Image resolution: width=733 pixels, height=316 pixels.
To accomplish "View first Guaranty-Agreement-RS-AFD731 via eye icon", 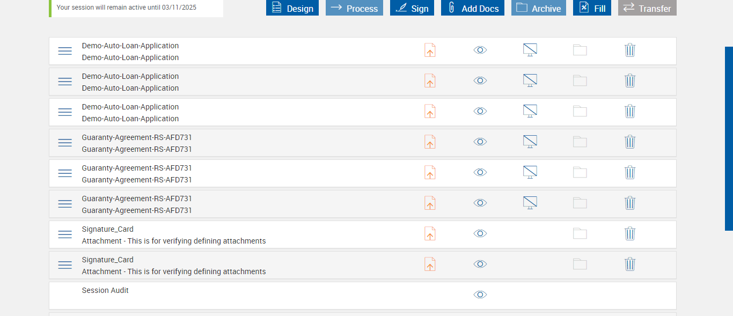I will (x=480, y=142).
